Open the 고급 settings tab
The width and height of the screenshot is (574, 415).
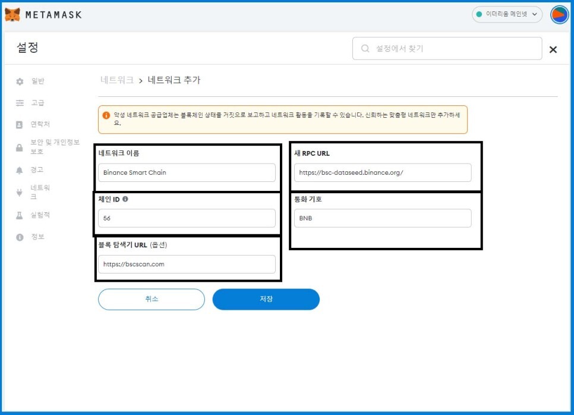pos(37,102)
